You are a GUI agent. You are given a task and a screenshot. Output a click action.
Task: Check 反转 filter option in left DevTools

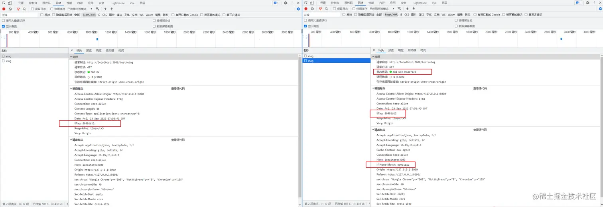[x=42, y=15]
